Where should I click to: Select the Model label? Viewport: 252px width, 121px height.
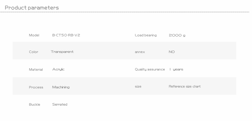click(x=34, y=35)
